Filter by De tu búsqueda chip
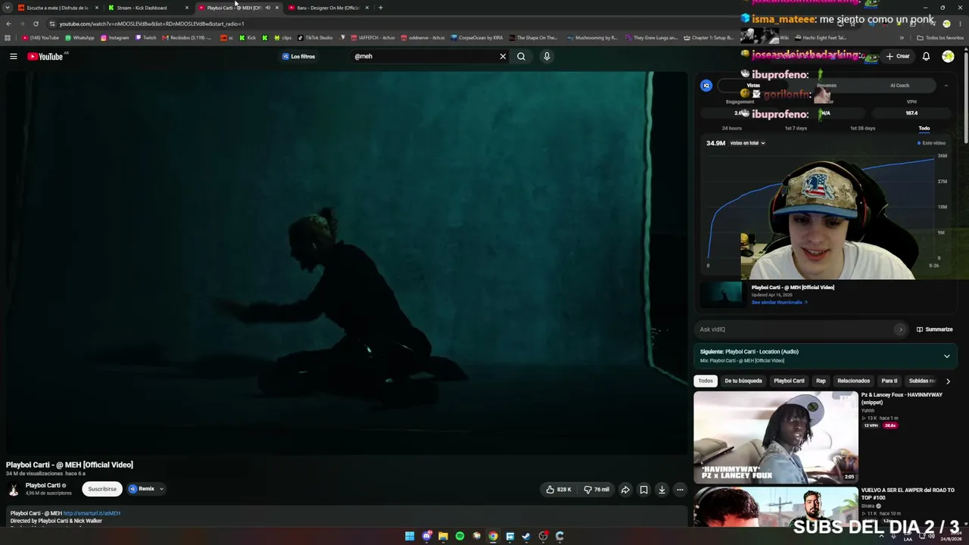 pos(743,381)
